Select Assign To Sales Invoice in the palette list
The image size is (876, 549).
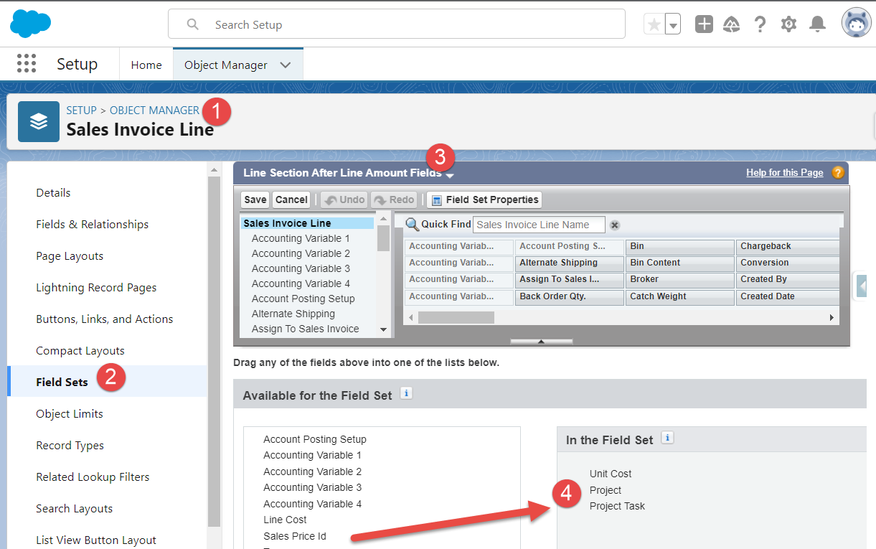(305, 329)
